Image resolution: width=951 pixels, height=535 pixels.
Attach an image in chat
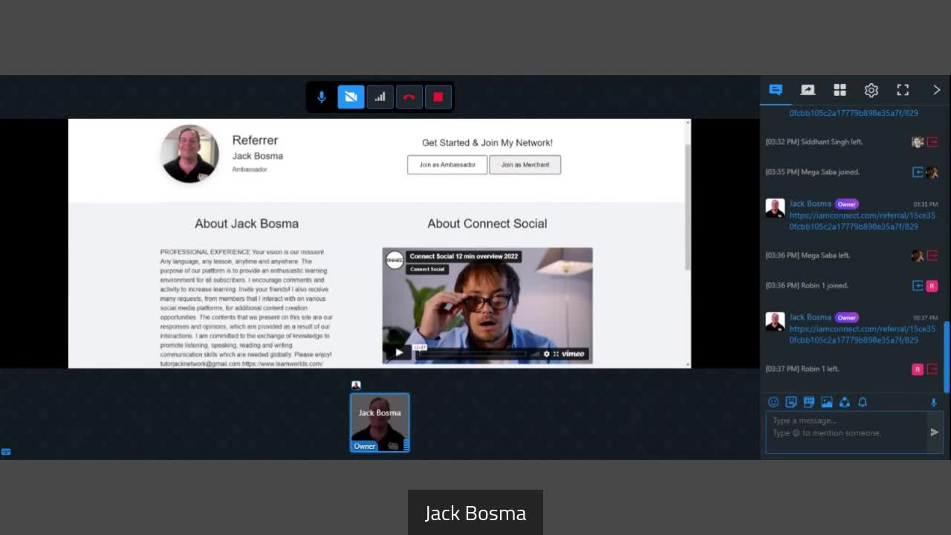[x=827, y=402]
